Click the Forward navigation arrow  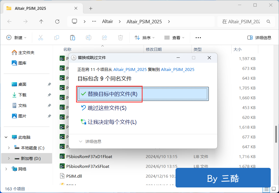tap(26, 22)
